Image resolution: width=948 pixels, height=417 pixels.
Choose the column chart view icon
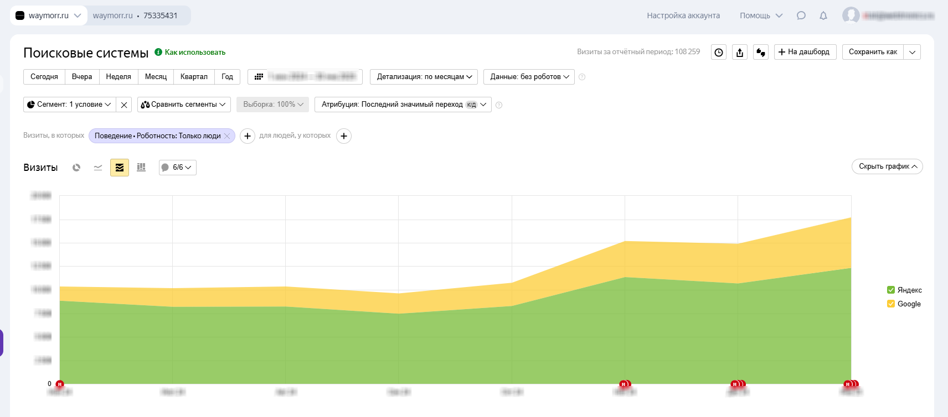point(141,168)
